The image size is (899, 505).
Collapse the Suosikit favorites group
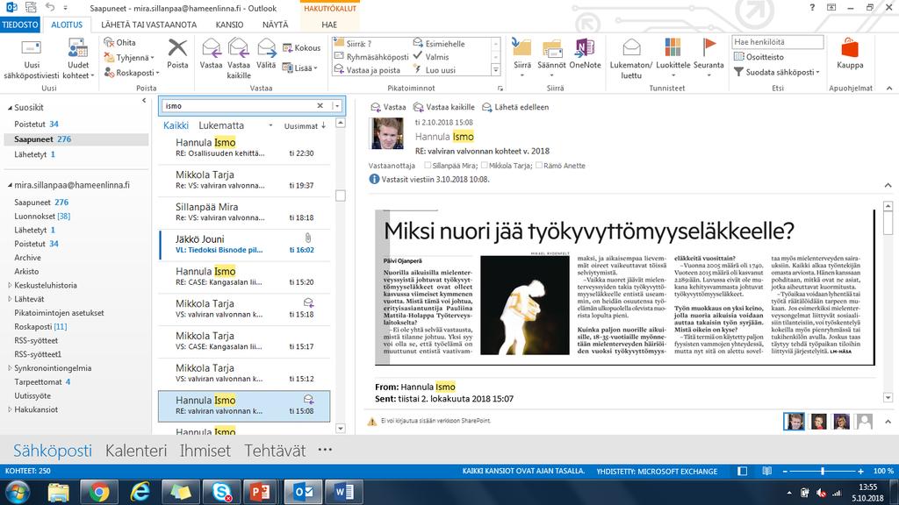click(9, 108)
